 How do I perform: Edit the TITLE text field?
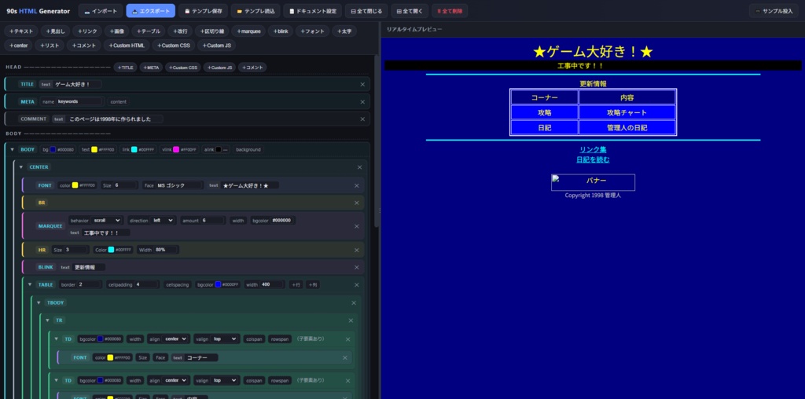click(78, 85)
